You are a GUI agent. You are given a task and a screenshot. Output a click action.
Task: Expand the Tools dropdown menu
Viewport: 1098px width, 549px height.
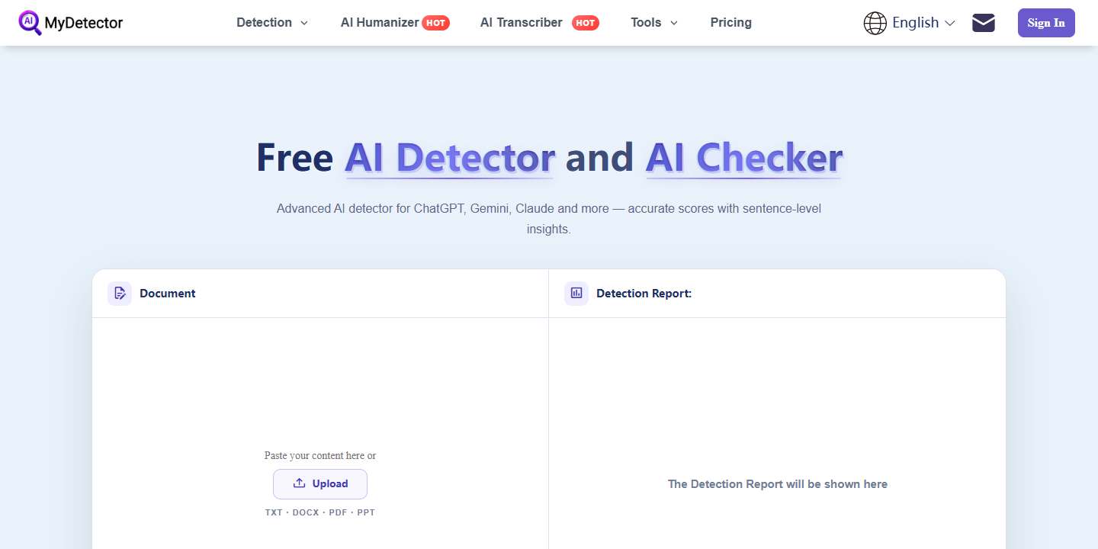[654, 23]
